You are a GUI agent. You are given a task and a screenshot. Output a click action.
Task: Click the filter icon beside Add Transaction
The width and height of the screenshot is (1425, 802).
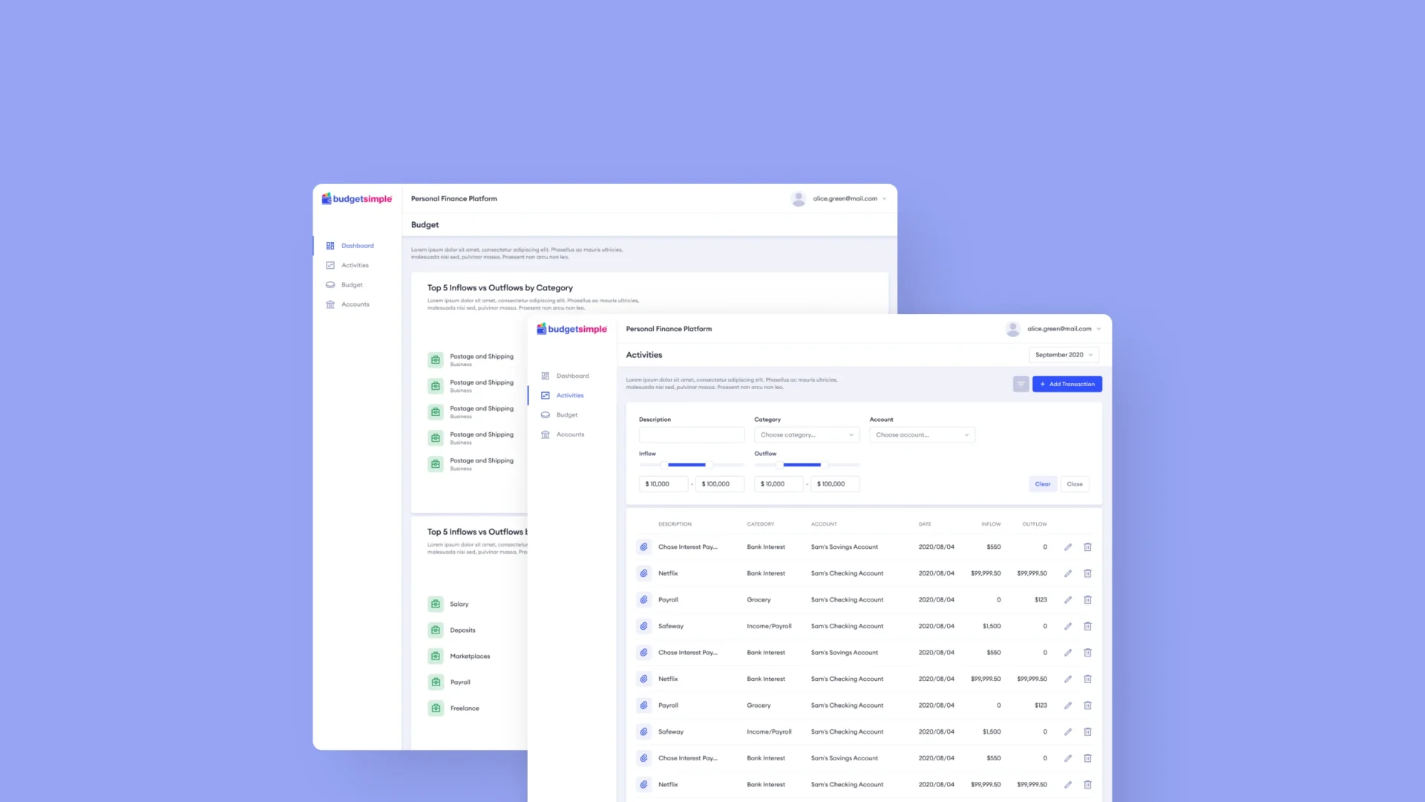pyautogui.click(x=1021, y=384)
